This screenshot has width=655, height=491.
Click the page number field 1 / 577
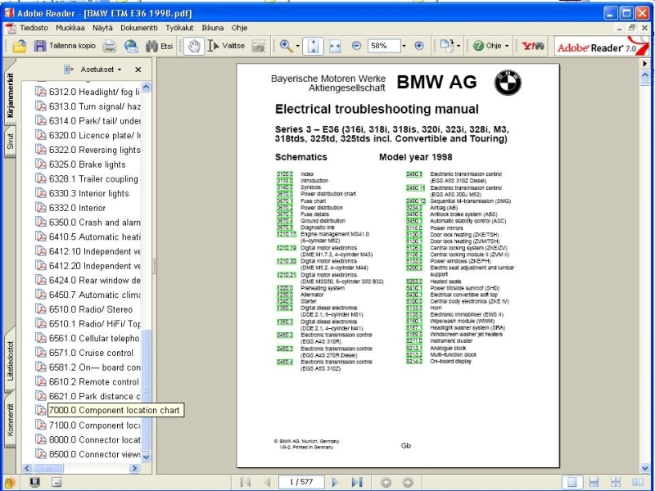coord(302,482)
